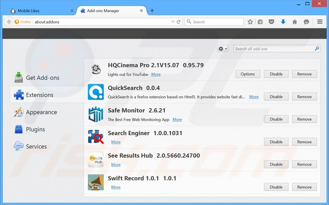Close the Add-ons Manager tab
The width and height of the screenshot is (329, 205).
[142, 10]
